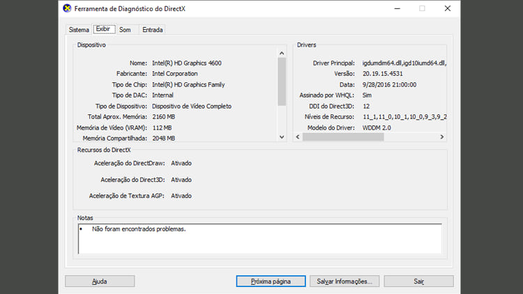Click the Drivers horizontal scrollbar thumb
Viewport: 523px width, 294px height.
(x=343, y=137)
